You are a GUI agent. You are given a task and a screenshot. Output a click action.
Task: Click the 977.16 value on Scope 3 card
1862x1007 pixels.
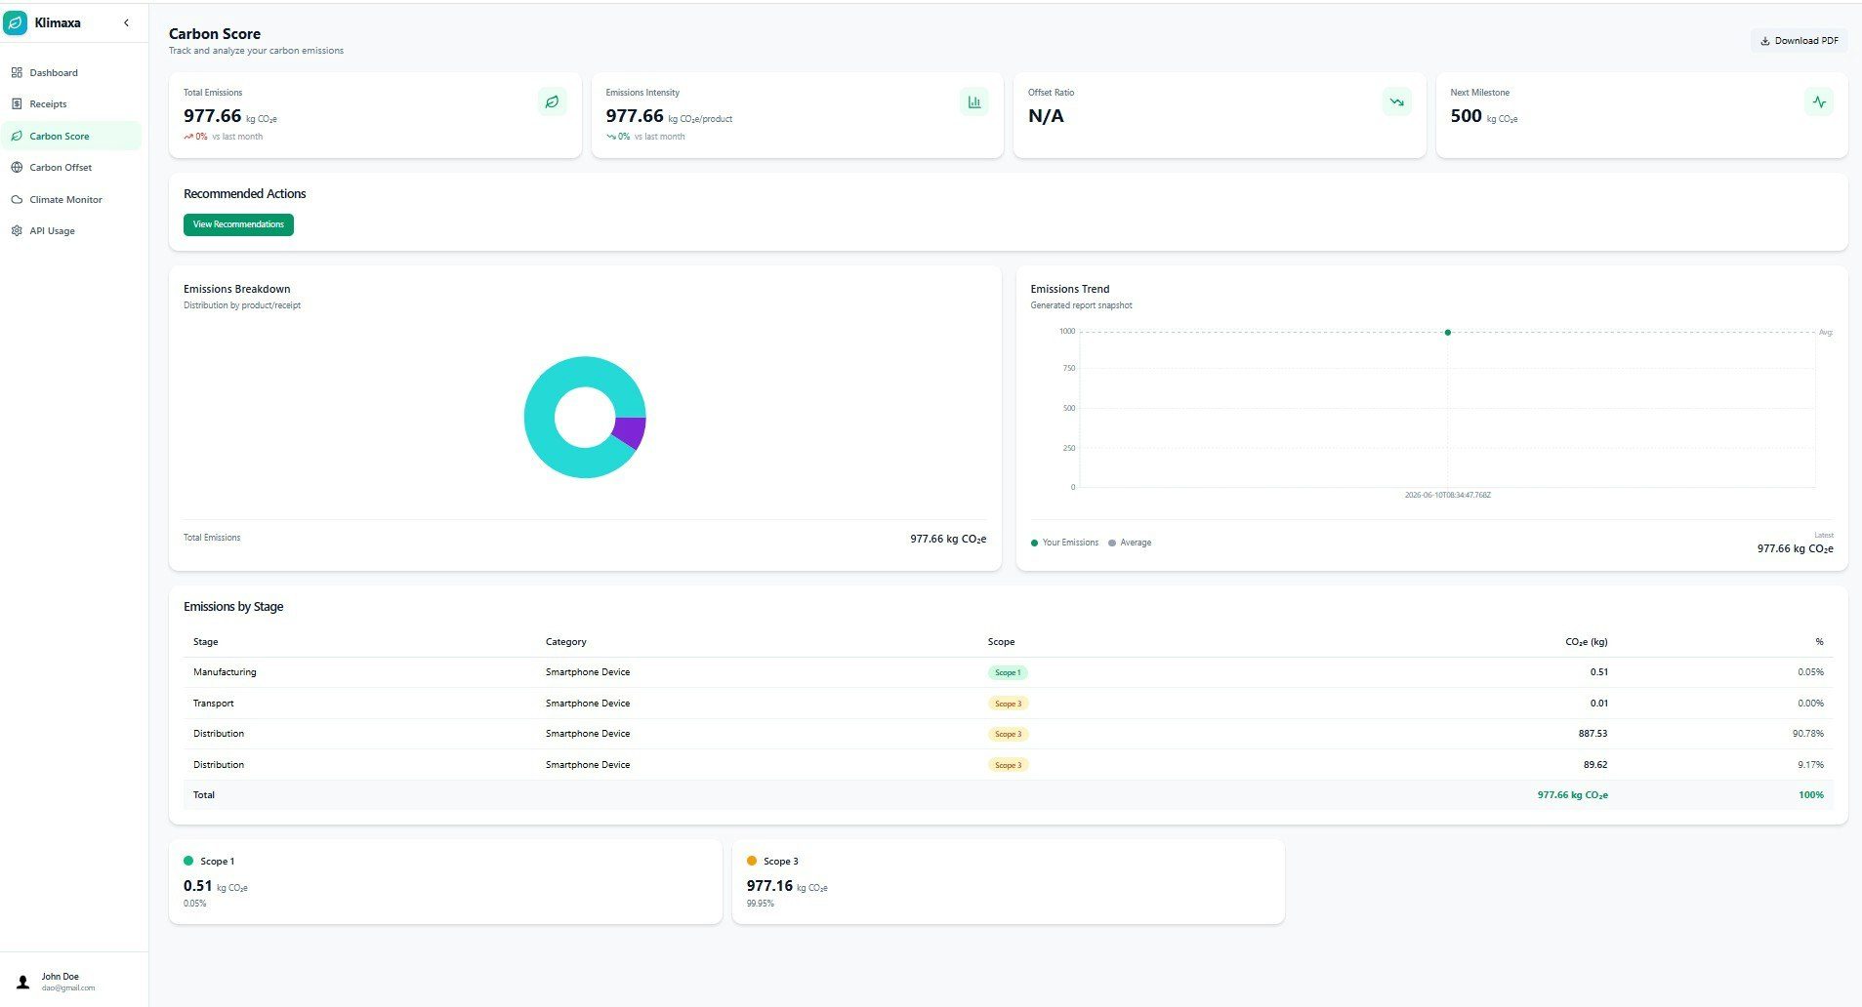[x=769, y=886]
